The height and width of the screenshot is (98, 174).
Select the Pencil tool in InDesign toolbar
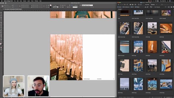1,24
